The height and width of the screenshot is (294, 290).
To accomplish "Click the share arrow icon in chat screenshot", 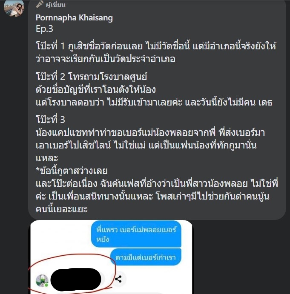I will tap(118, 279).
